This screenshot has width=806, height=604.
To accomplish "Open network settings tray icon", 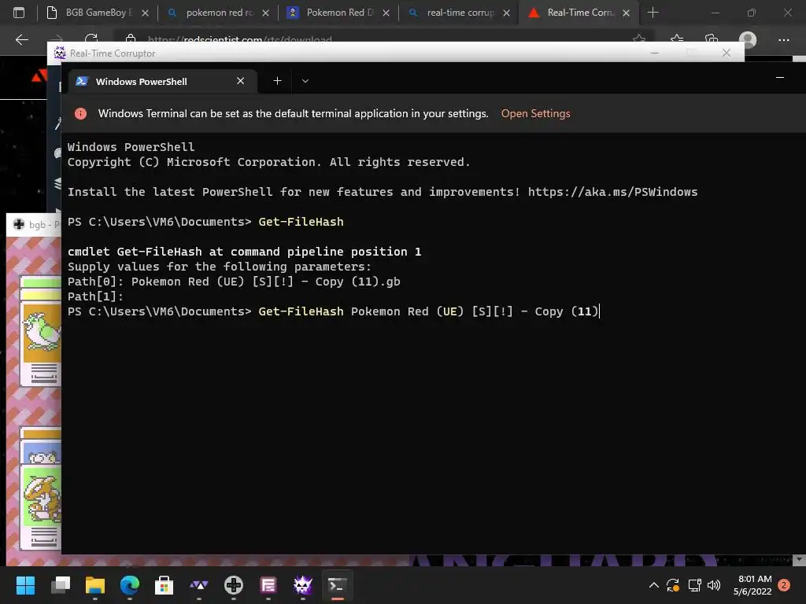I will 694,585.
